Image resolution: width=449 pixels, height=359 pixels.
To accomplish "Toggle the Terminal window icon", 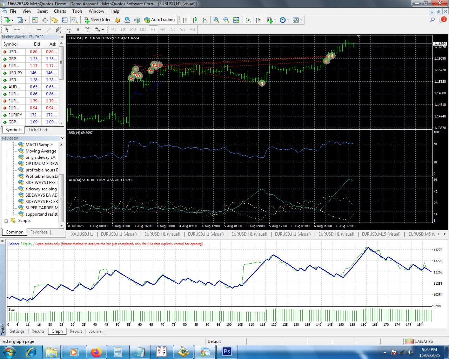I will pyautogui.click(x=64, y=20).
